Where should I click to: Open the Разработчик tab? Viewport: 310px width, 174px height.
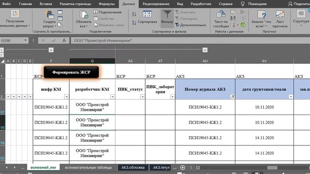tap(201, 4)
